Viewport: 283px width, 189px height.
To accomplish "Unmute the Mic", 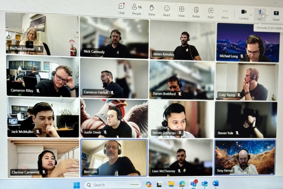I will 260,14.
